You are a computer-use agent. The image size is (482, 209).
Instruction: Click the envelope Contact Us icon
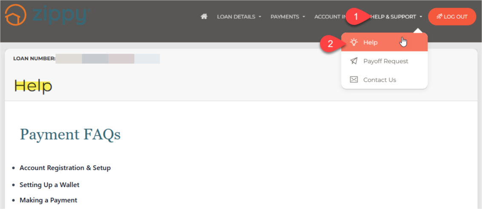[354, 80]
